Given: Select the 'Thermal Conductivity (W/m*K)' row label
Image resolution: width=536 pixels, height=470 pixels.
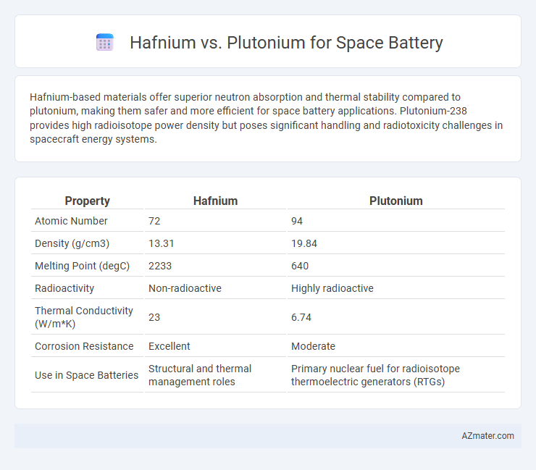Looking at the screenshot, I should (x=84, y=317).
